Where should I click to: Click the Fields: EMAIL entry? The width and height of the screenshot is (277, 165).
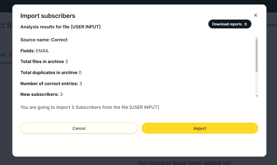click(35, 51)
